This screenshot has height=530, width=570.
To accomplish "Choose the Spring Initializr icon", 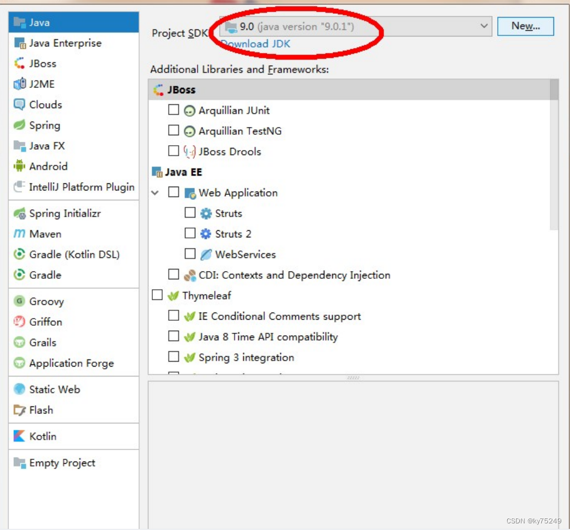I will coord(20,213).
